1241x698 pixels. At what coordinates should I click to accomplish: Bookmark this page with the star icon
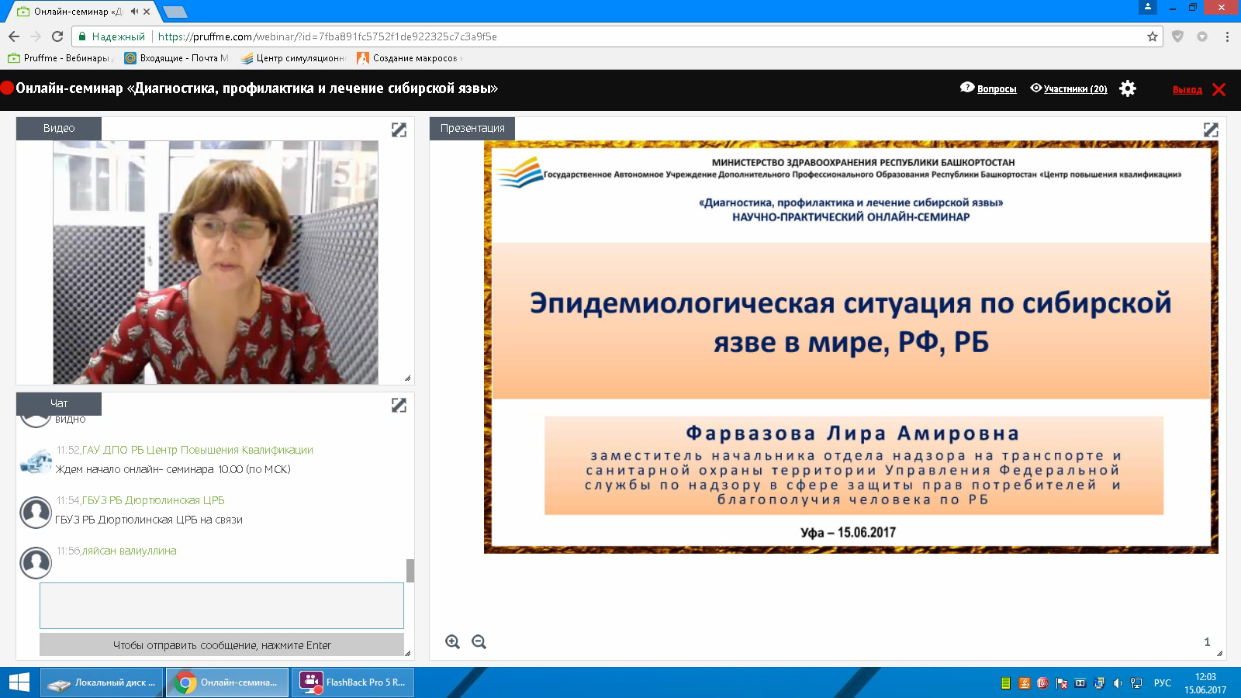pos(1153,36)
